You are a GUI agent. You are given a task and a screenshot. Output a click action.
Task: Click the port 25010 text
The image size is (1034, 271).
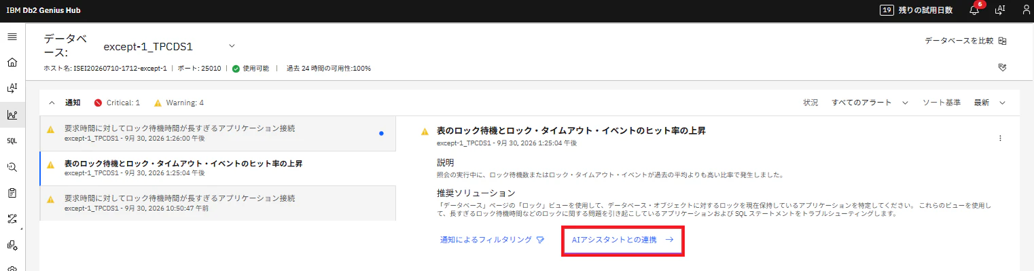point(198,69)
